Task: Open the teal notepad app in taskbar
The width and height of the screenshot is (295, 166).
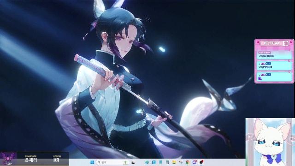Action: tap(160, 162)
